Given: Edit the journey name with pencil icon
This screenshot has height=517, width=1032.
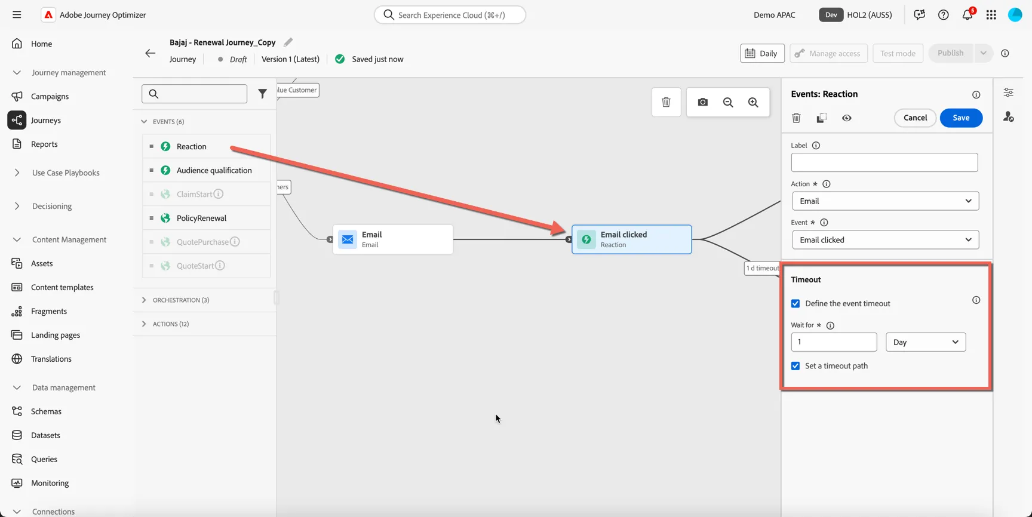Looking at the screenshot, I should coord(288,42).
